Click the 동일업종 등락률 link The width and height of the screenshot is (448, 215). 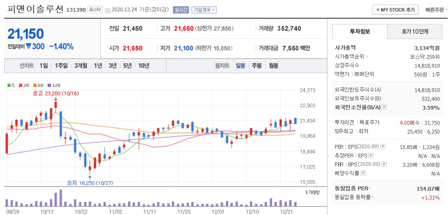[x=353, y=197]
